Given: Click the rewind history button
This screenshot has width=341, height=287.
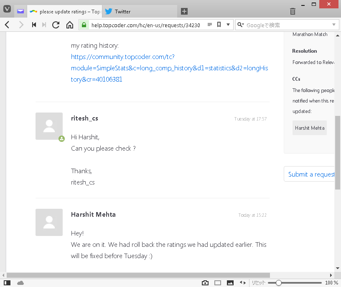Looking at the screenshot, I should tap(34, 25).
